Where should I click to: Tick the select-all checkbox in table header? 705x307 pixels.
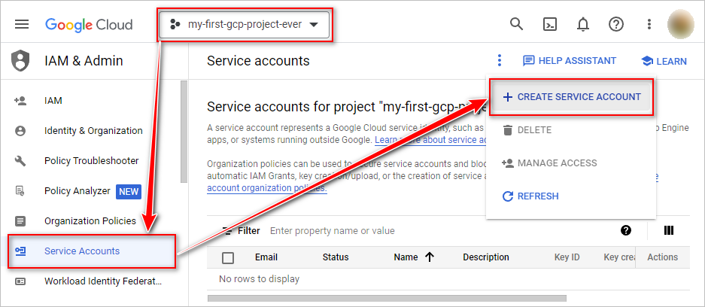(229, 257)
